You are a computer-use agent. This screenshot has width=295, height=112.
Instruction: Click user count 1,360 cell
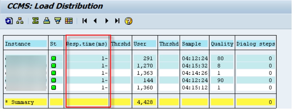(x=145, y=87)
